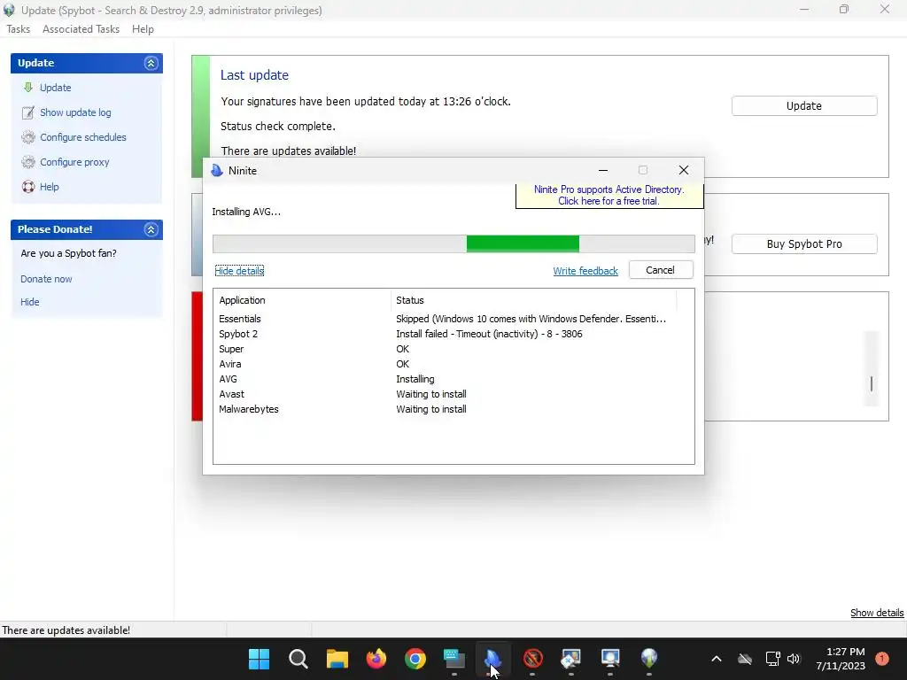Click Configure proxy link

[74, 162]
